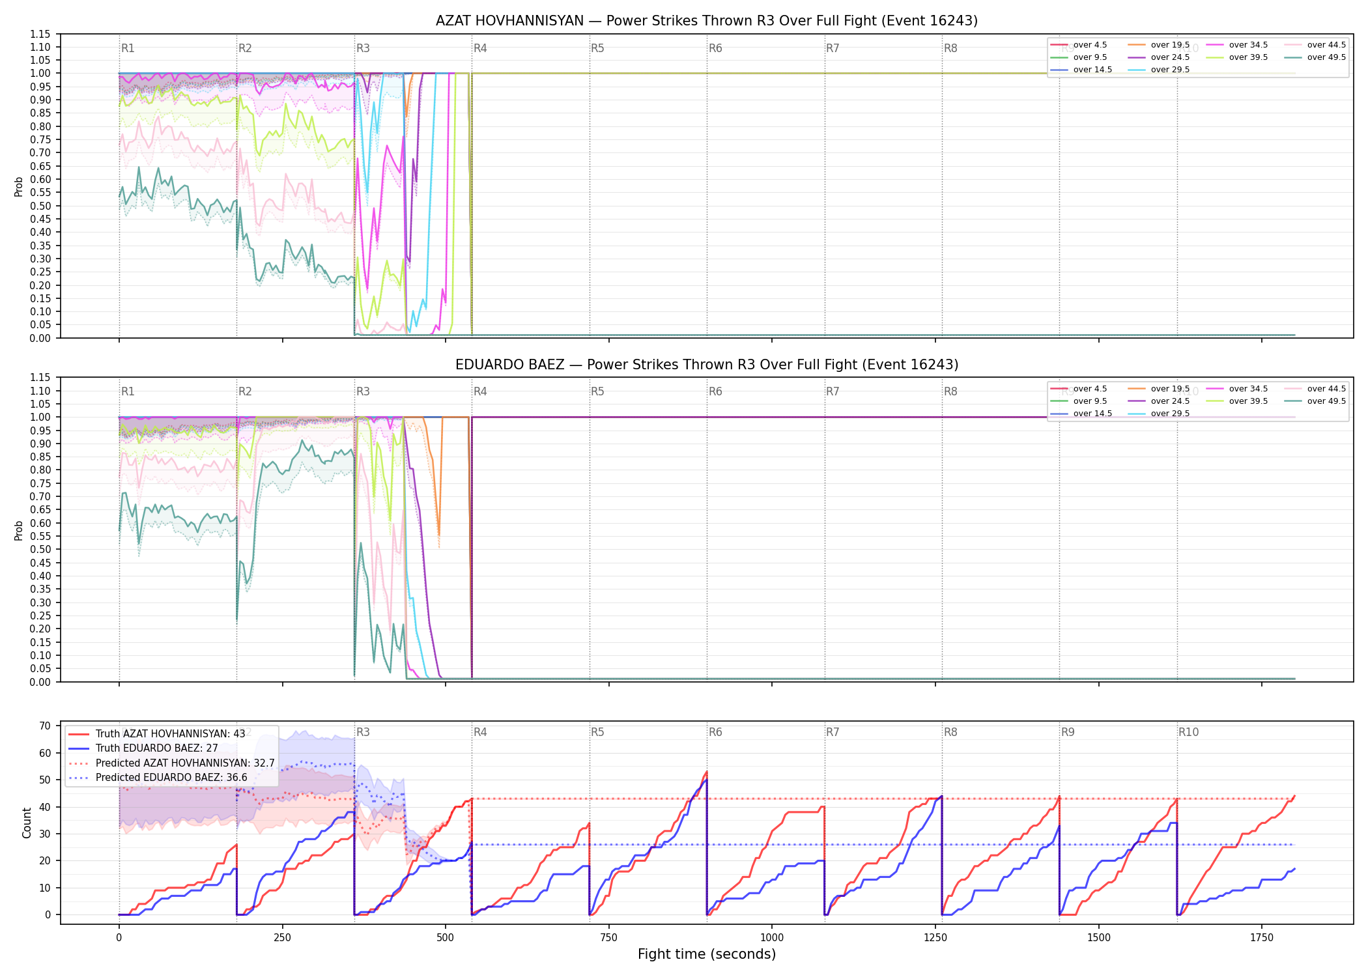The width and height of the screenshot is (1368, 977).
Task: Click 'over 19.5' legend entry in Baez chart
Action: tap(1158, 389)
